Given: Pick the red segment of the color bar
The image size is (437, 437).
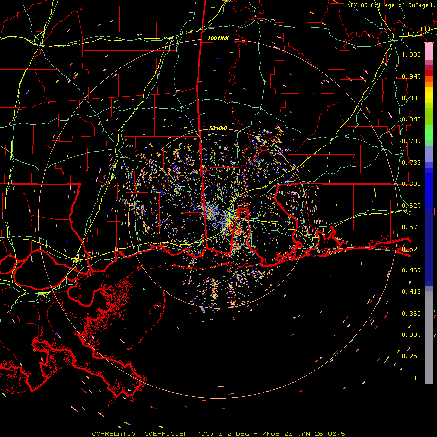Looking at the screenshot, I should (x=429, y=72).
